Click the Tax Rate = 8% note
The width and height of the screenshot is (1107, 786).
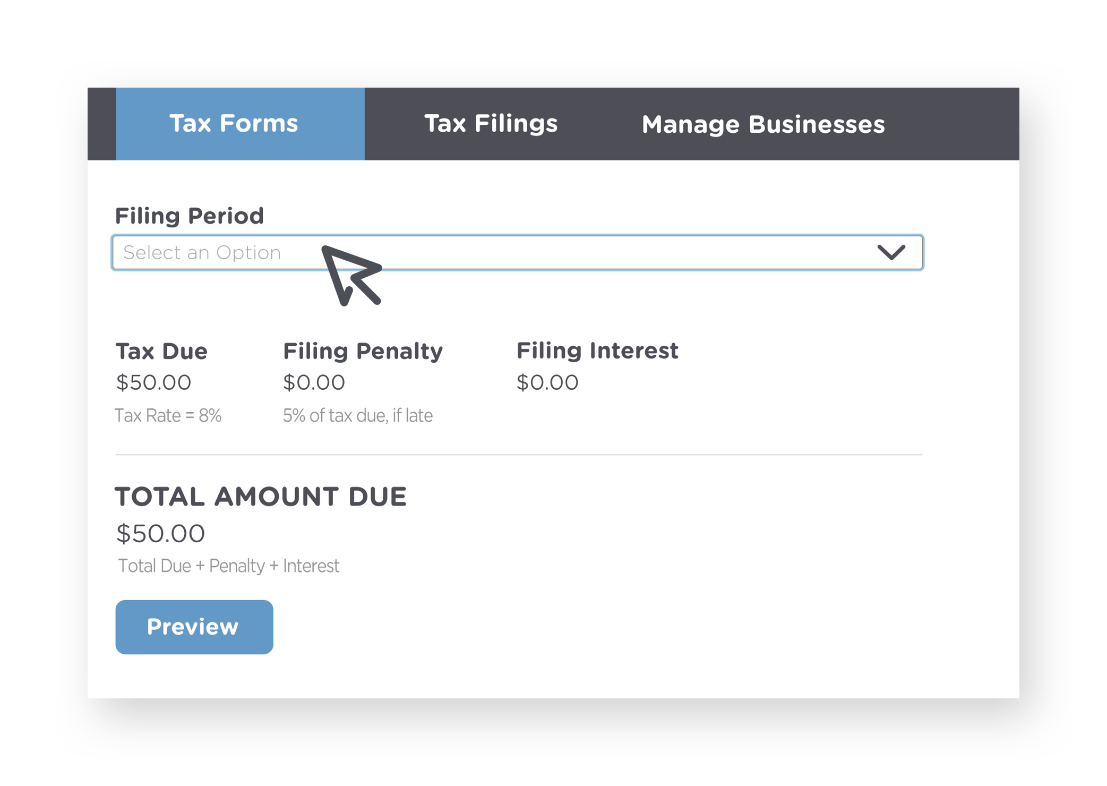click(168, 415)
